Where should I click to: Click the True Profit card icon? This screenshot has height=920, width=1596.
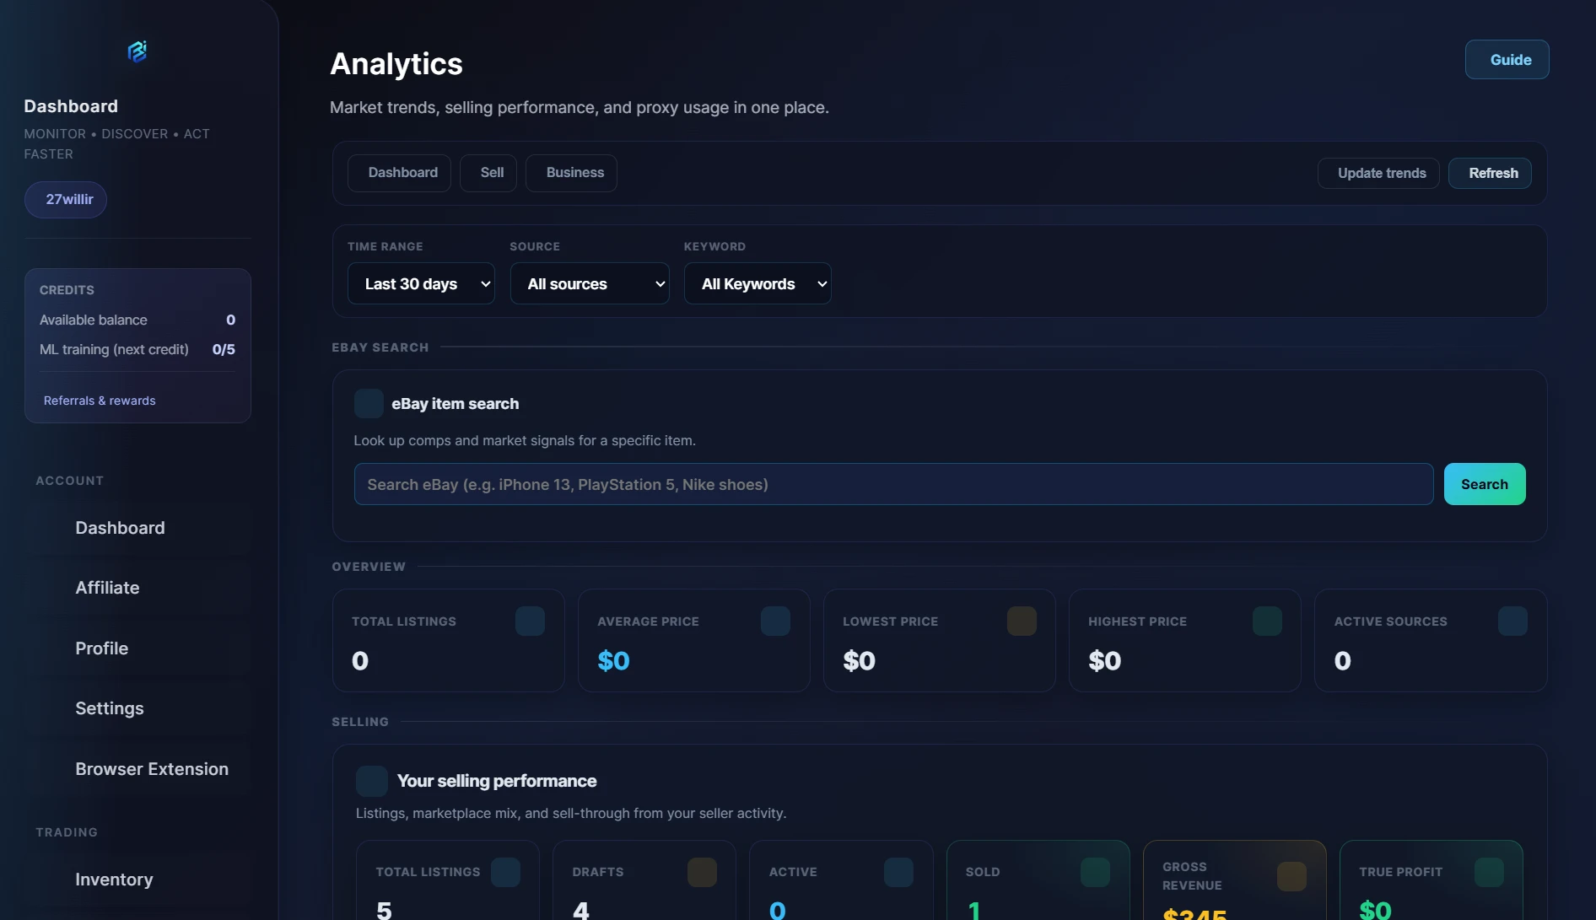pyautogui.click(x=1489, y=872)
